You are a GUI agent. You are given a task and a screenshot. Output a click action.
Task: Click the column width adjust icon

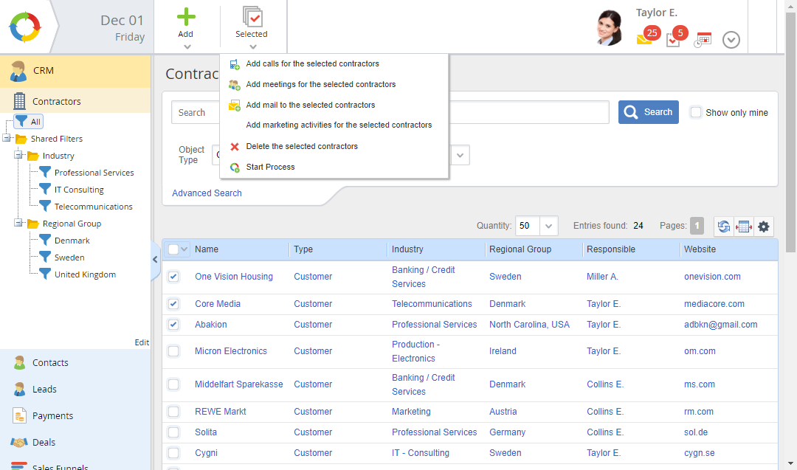[x=744, y=227]
